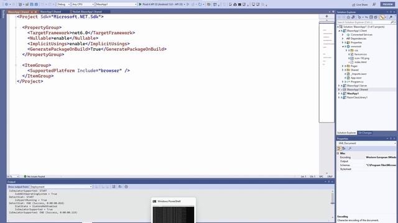Click Home icon in Solution Explorer toolbar
This screenshot has height=223, width=398.
[348, 17]
